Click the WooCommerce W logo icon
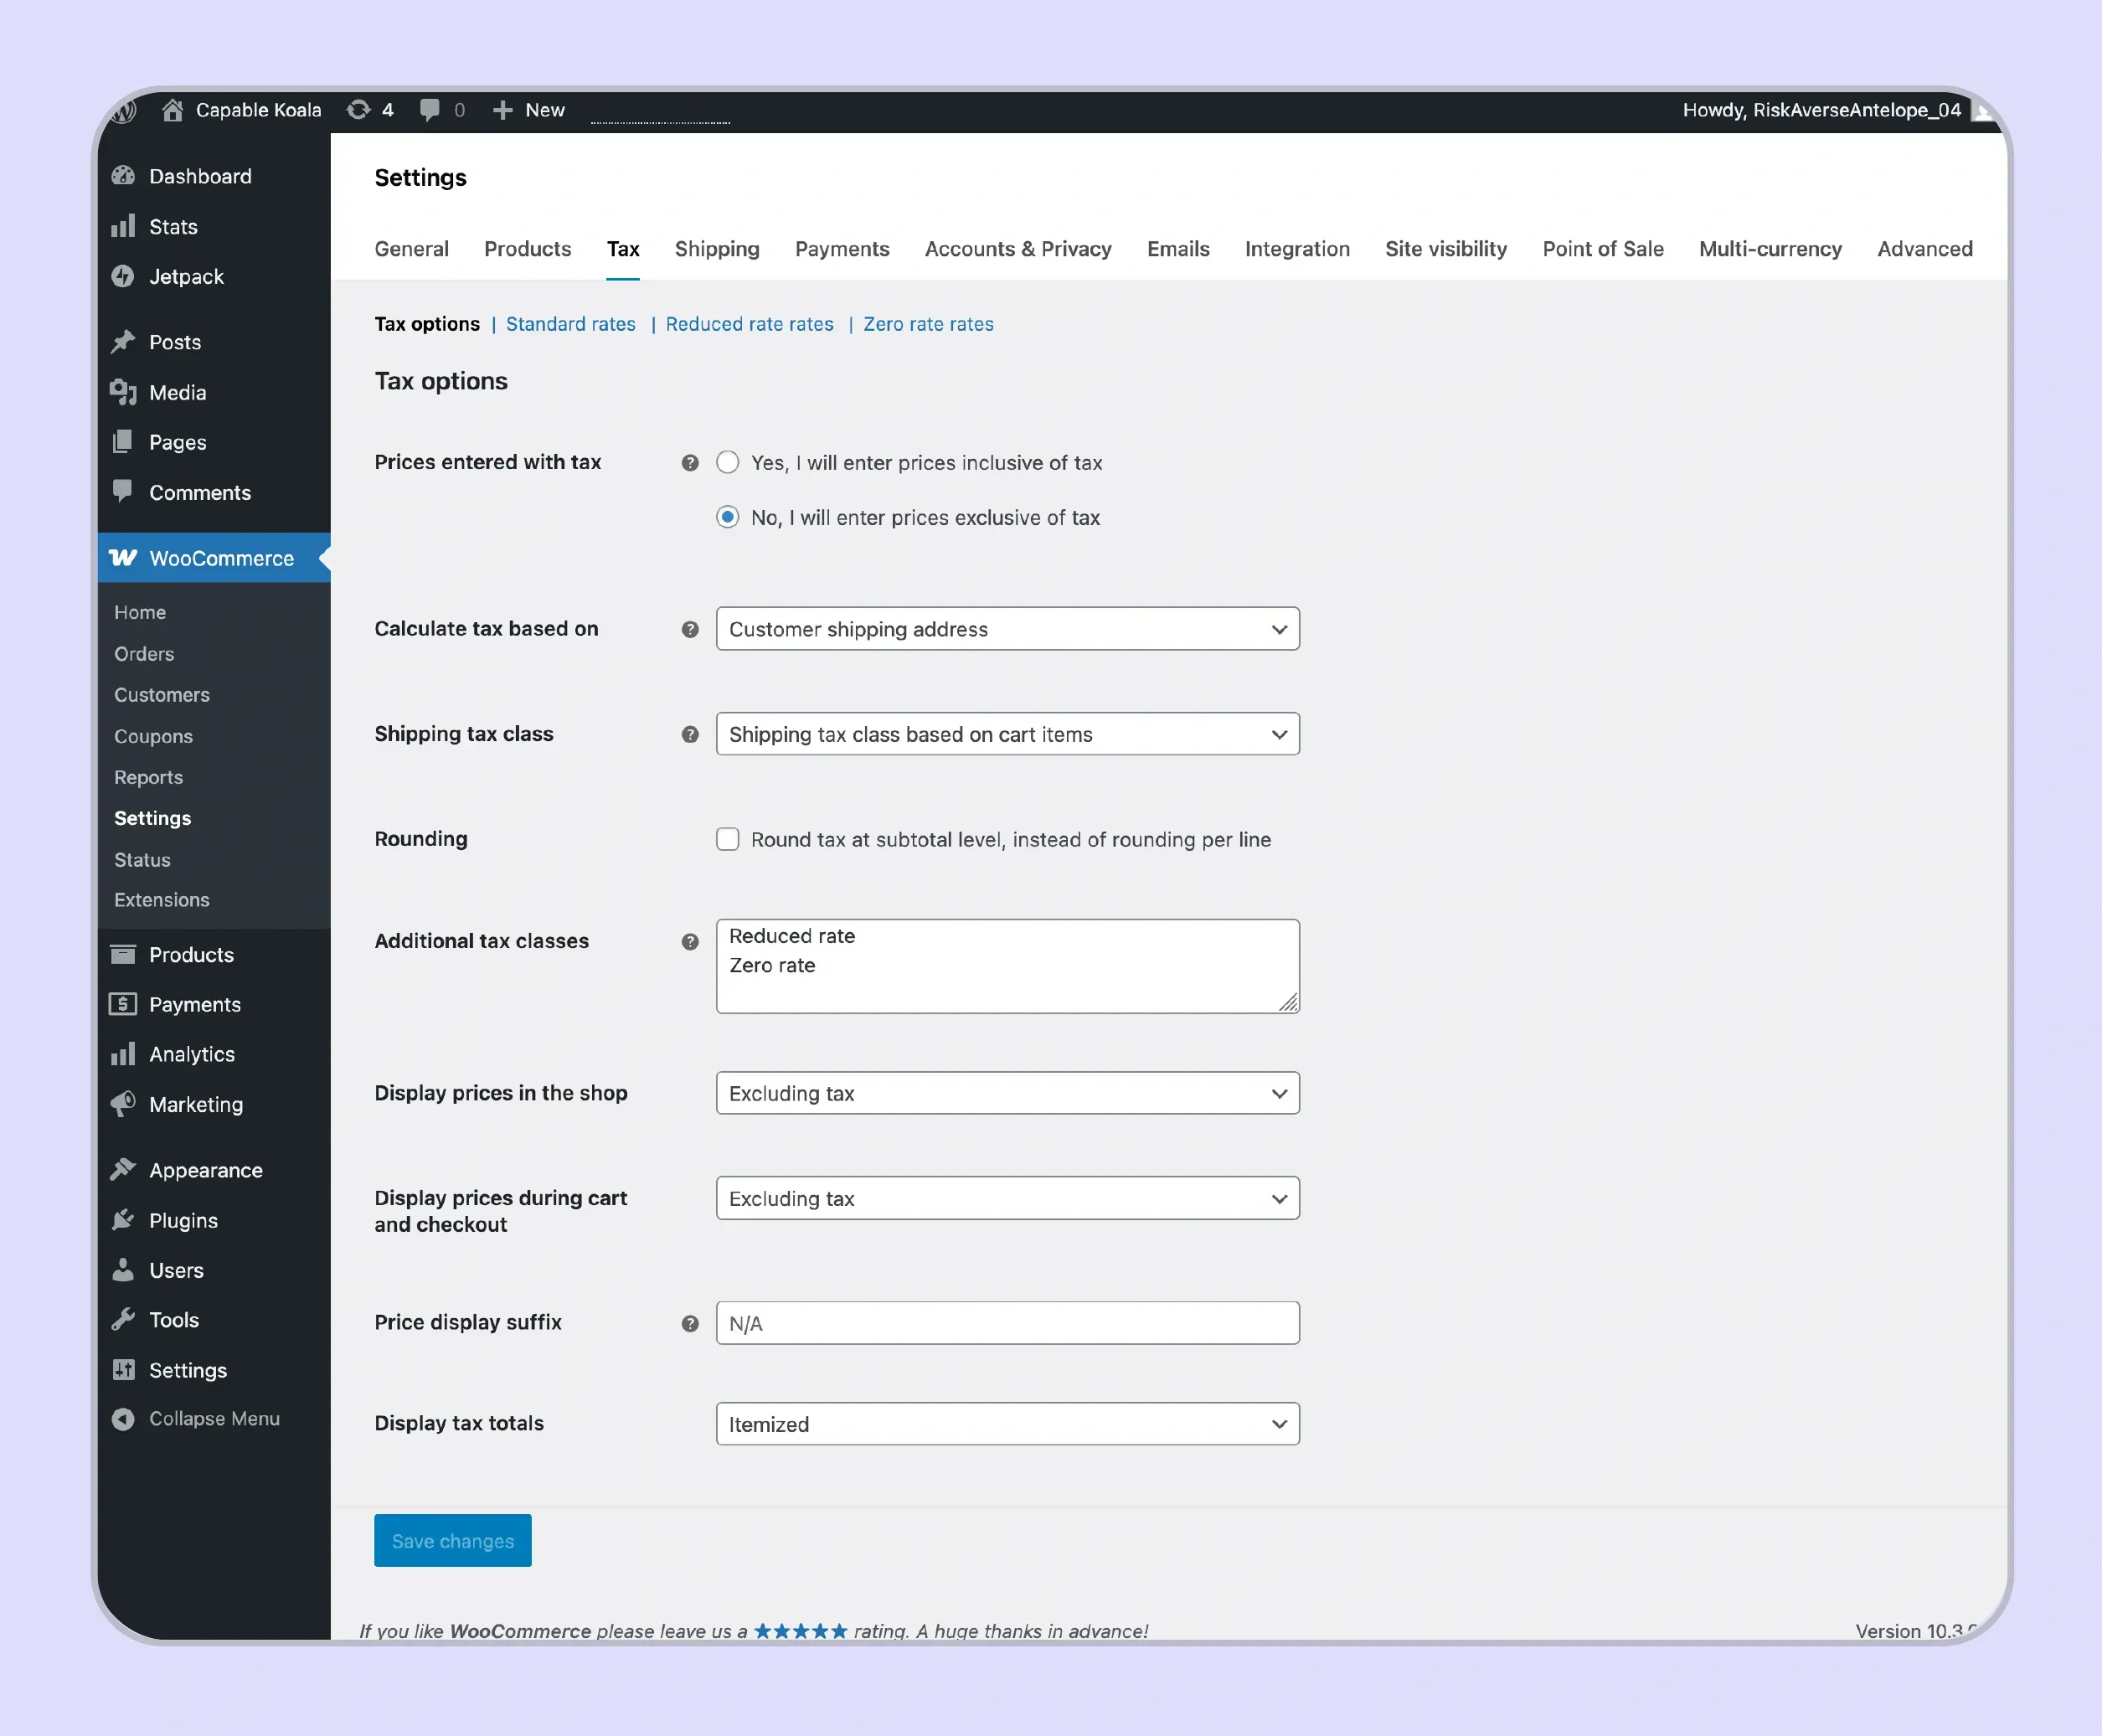2102x1736 pixels. coord(123,558)
